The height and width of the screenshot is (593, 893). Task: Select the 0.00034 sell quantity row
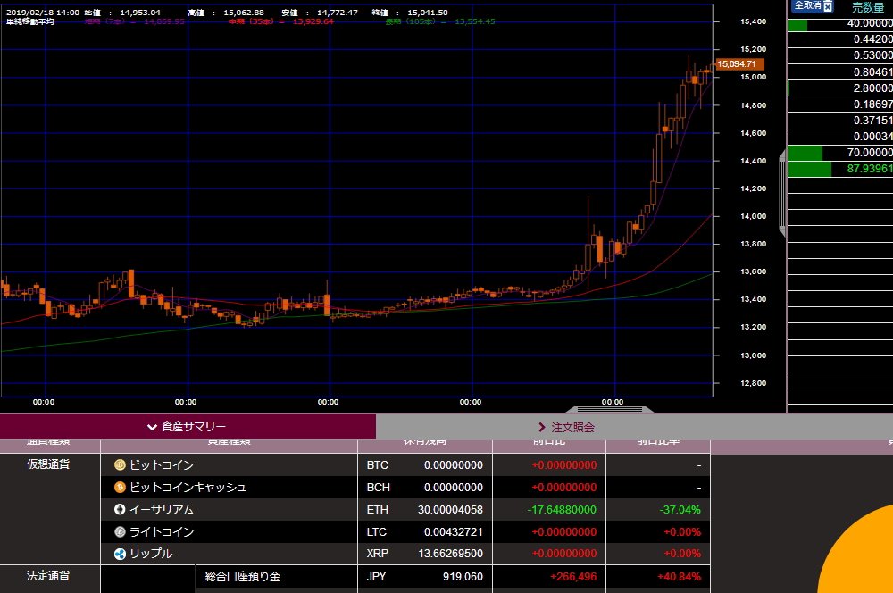pos(840,136)
